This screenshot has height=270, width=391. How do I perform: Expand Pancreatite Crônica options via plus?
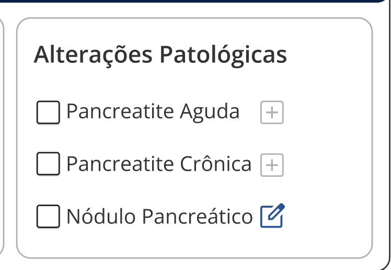[x=272, y=165]
